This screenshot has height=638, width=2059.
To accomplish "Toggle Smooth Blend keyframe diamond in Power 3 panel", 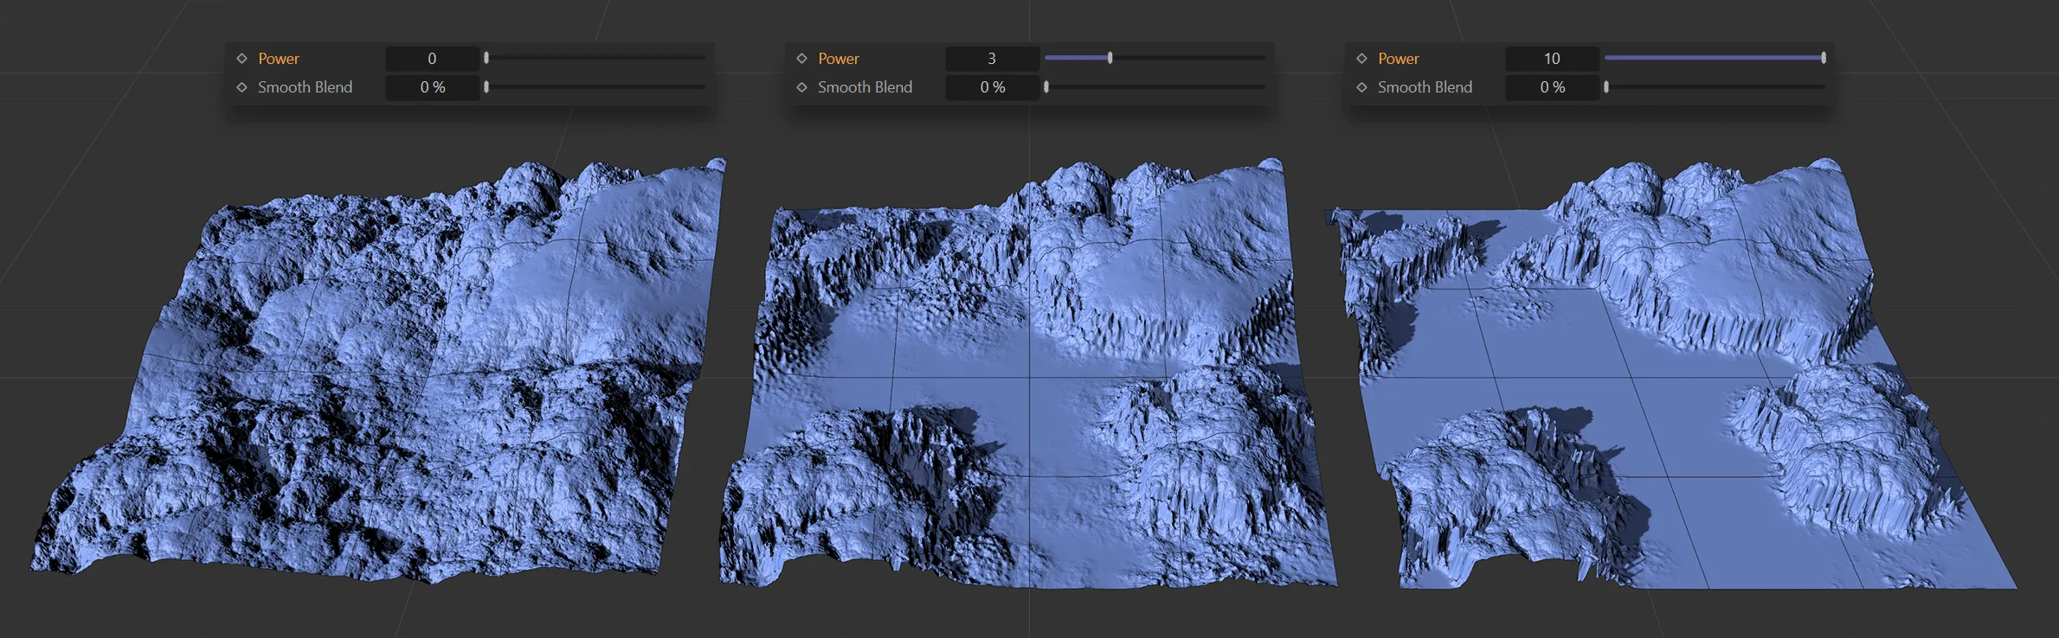I will click(802, 87).
